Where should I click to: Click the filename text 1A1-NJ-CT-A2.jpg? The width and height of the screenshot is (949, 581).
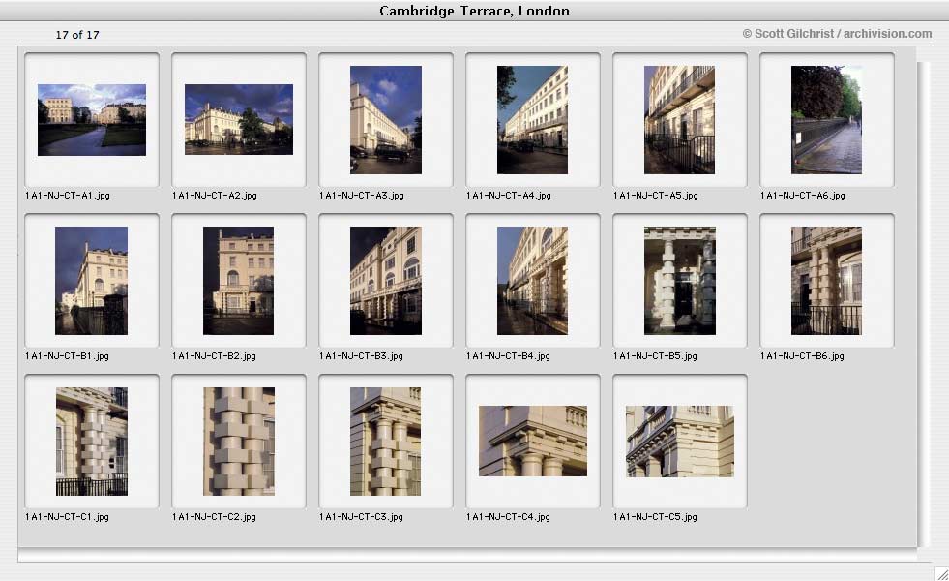tap(214, 196)
